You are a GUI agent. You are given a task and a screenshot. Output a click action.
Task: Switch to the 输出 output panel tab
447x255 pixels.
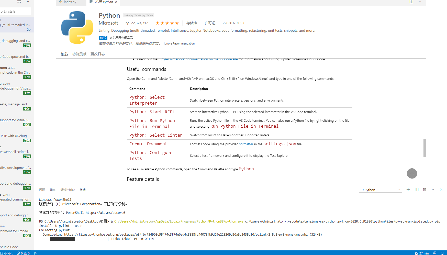coord(52,190)
